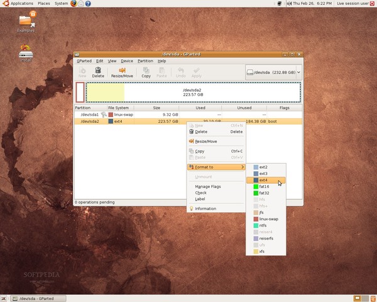The height and width of the screenshot is (302, 377).
Task: Click the greyed Paste toolbar button
Action: point(161,72)
